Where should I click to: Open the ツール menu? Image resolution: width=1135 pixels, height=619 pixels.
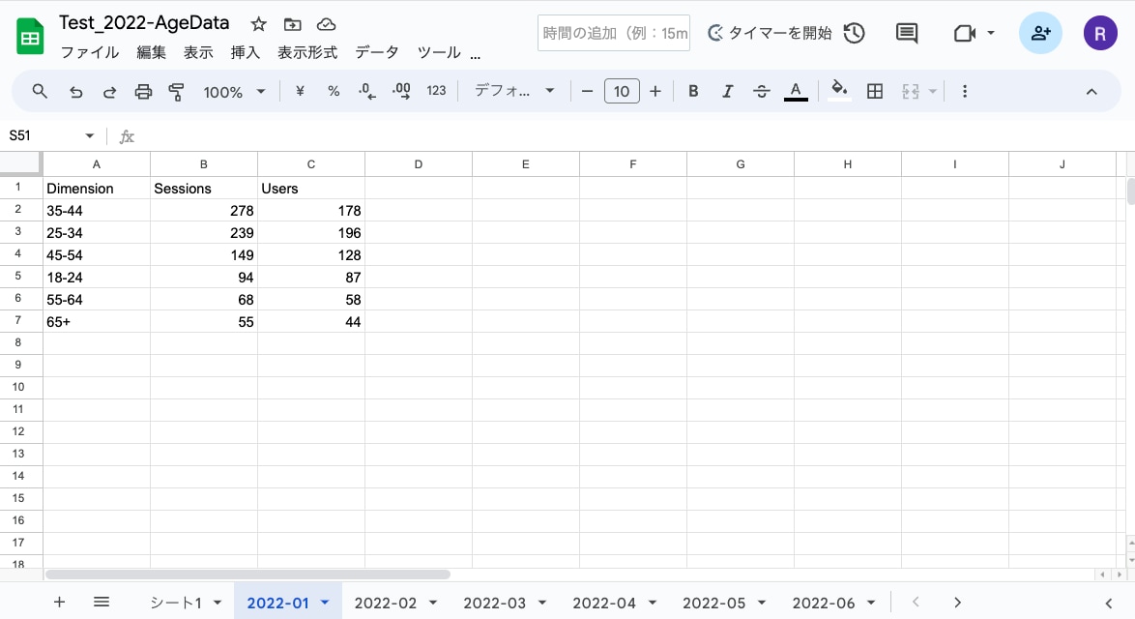pyautogui.click(x=439, y=52)
